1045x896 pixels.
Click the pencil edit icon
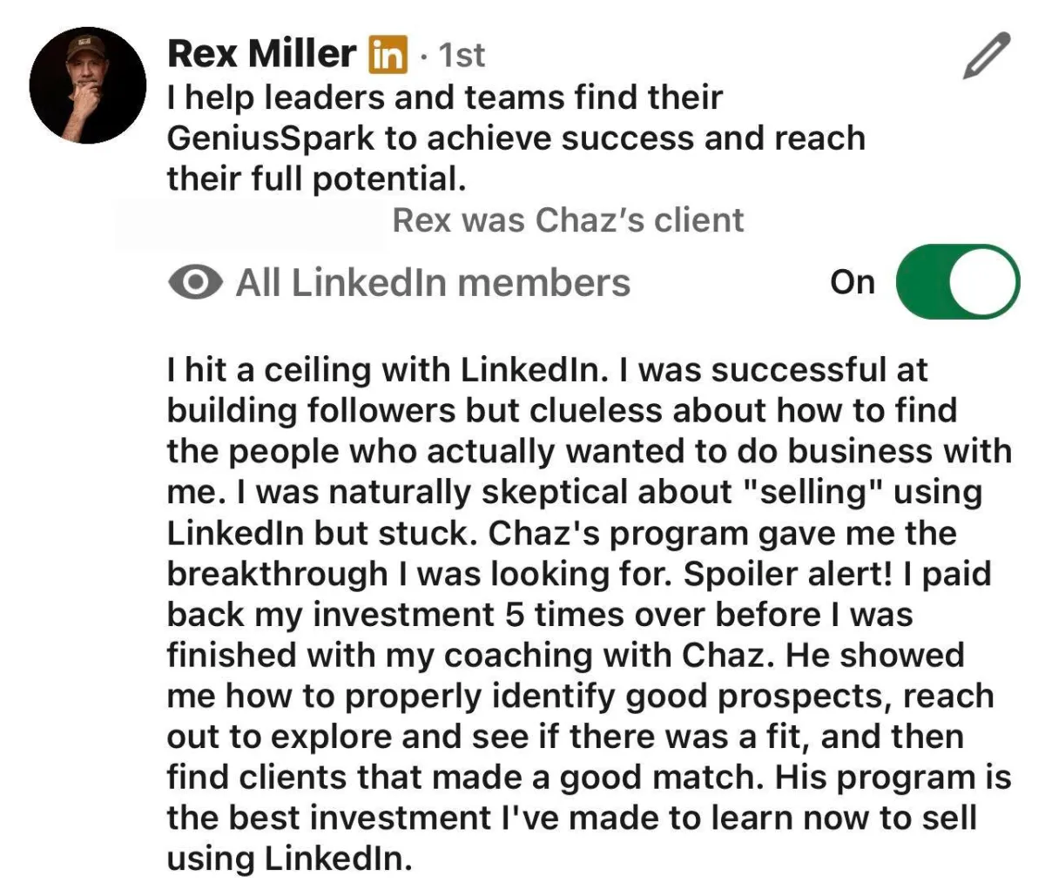[987, 56]
